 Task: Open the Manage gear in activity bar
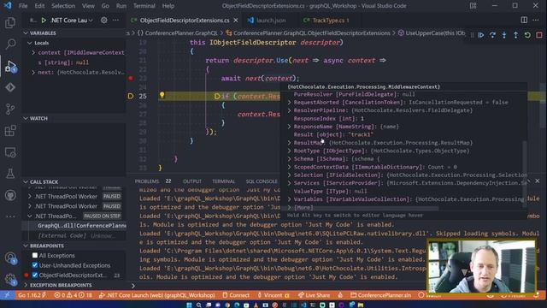(10, 279)
